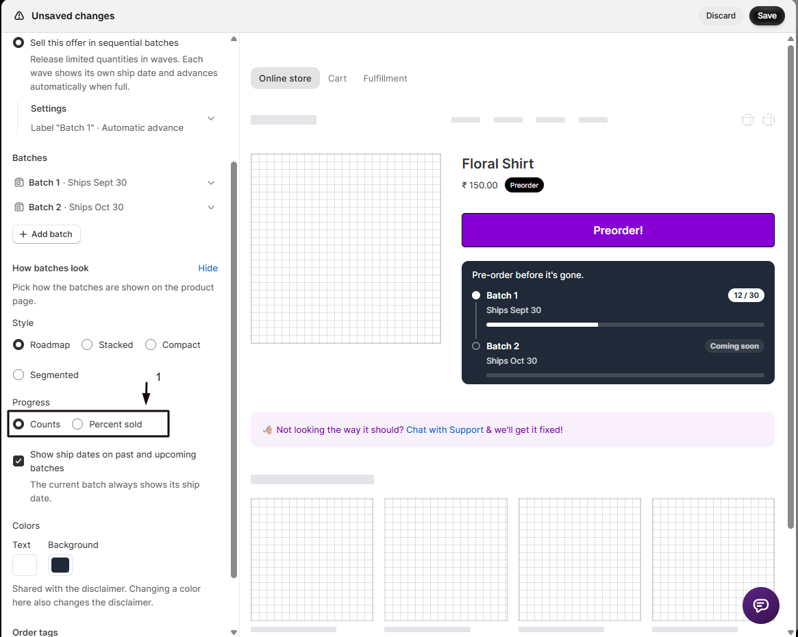Add a new batch

[47, 234]
